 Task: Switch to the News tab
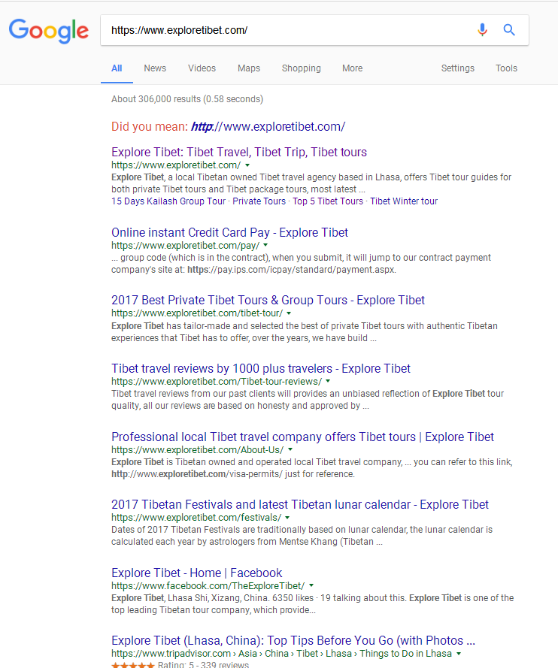(x=155, y=68)
